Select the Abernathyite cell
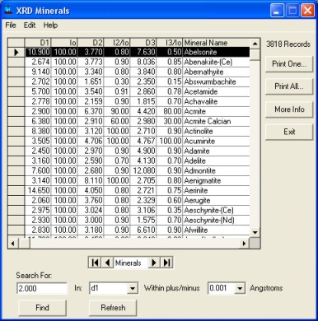The image size is (318, 321). pyautogui.click(x=217, y=72)
